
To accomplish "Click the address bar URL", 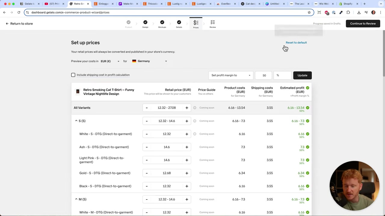I will [x=70, y=12].
